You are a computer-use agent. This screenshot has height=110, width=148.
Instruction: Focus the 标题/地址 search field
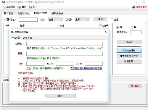pos(28,20)
